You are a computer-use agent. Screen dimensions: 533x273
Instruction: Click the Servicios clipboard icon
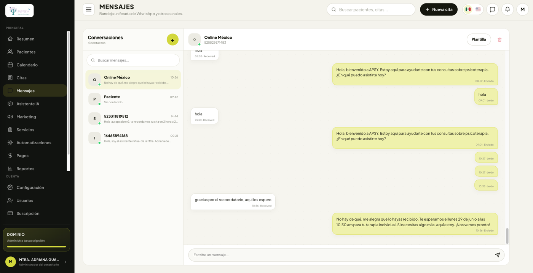[x=10, y=129]
